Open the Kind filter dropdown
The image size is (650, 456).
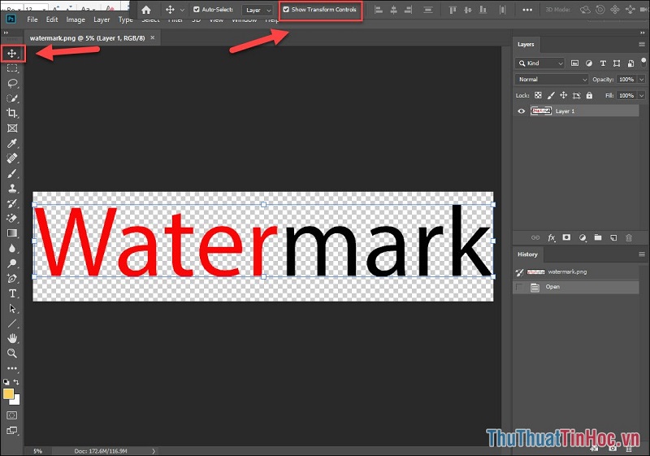pyautogui.click(x=539, y=63)
